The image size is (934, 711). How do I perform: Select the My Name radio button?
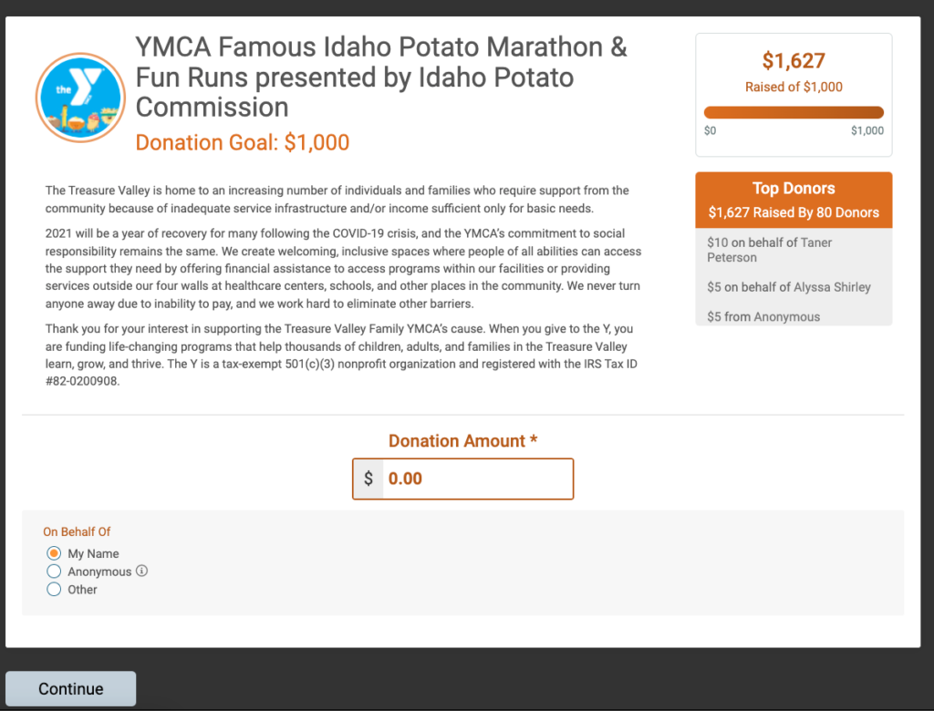click(54, 553)
